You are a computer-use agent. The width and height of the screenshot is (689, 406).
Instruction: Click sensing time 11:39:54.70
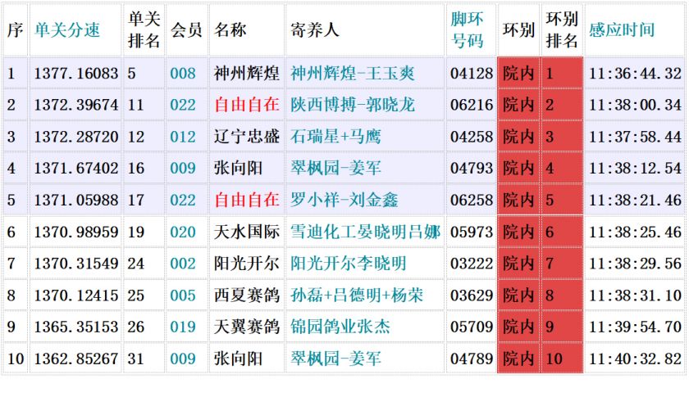636,327
